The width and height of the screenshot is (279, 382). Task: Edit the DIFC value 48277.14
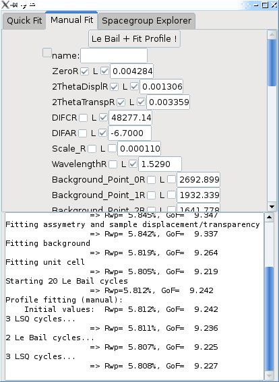(131, 118)
